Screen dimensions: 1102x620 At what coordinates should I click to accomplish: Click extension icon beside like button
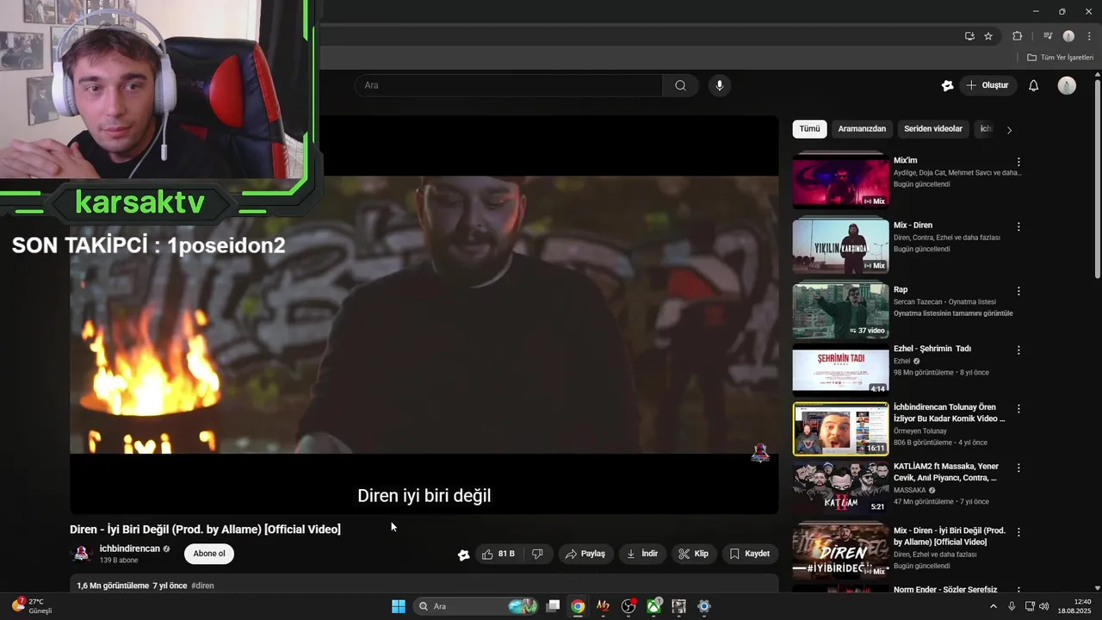coord(464,555)
